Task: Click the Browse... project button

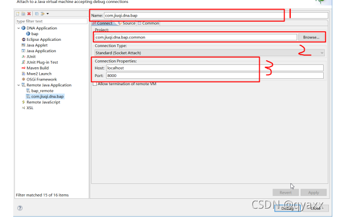Action: click(311, 37)
